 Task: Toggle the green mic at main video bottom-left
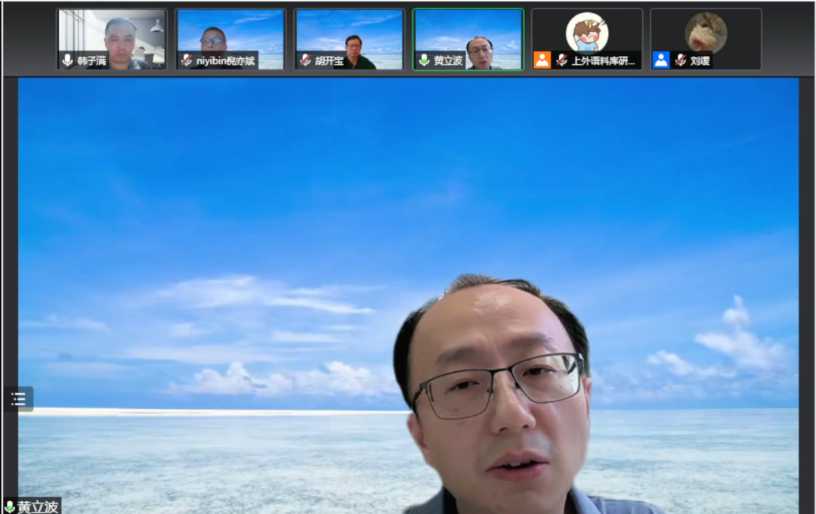tap(10, 506)
